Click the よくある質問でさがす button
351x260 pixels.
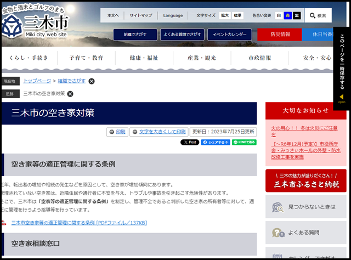pos(182,35)
